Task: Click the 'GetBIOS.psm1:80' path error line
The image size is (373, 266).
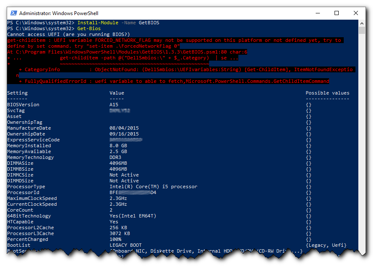Action: coord(127,52)
